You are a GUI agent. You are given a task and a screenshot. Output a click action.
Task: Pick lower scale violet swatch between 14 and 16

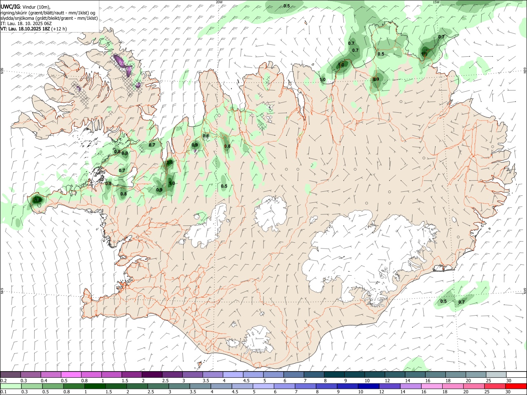pos(410,386)
